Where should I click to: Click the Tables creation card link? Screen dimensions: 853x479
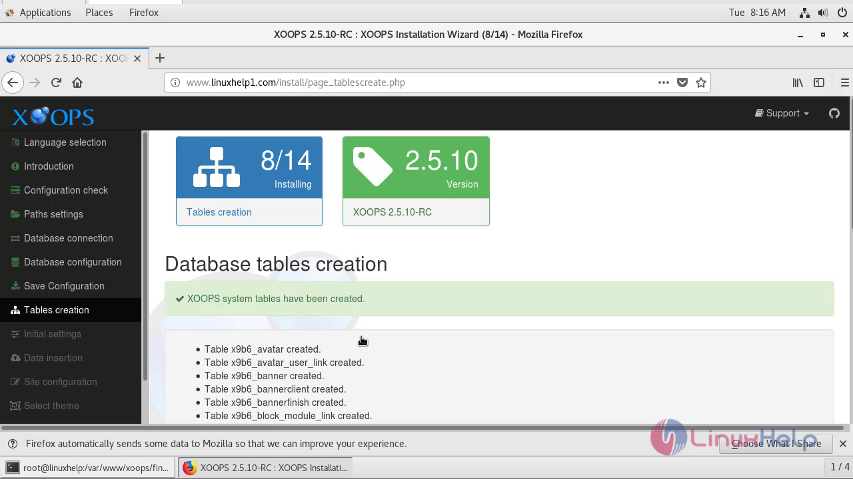(219, 212)
